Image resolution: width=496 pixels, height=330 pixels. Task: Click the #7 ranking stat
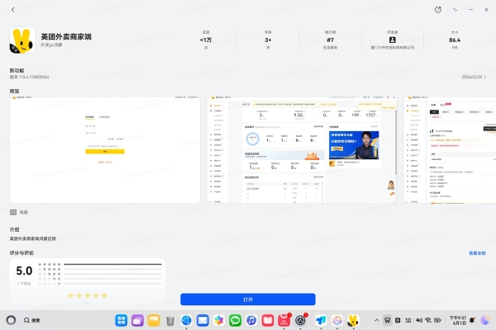click(x=330, y=40)
